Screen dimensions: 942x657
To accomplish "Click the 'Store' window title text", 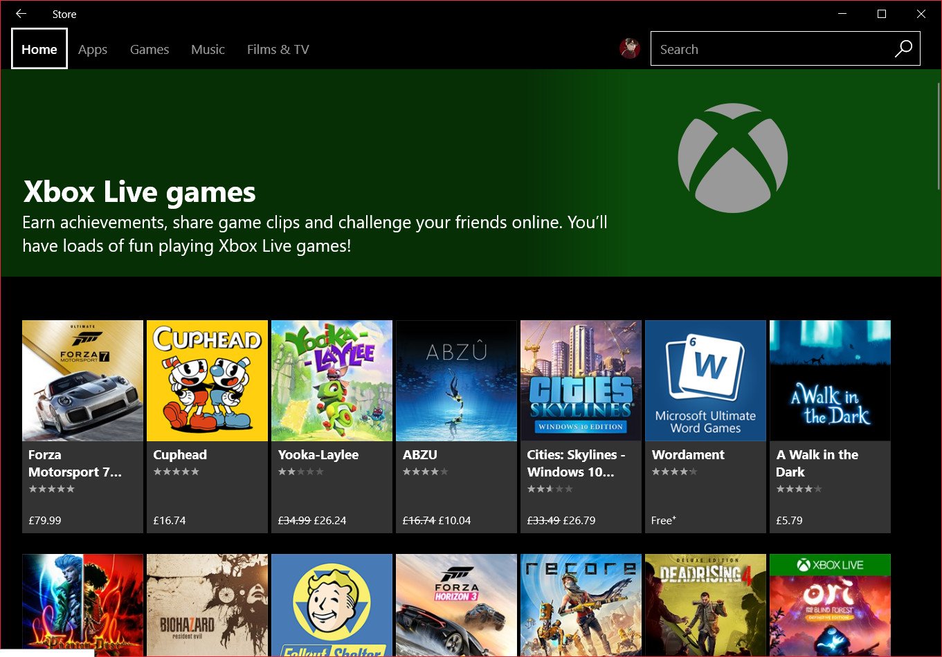I will pyautogui.click(x=64, y=14).
